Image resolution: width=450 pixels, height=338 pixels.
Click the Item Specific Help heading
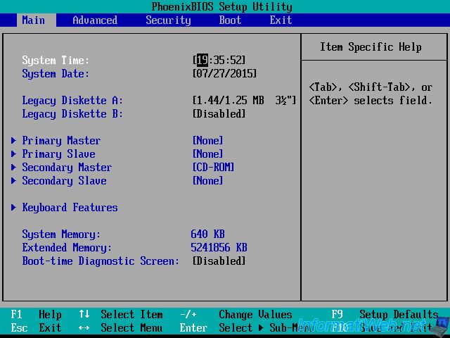pyautogui.click(x=371, y=47)
